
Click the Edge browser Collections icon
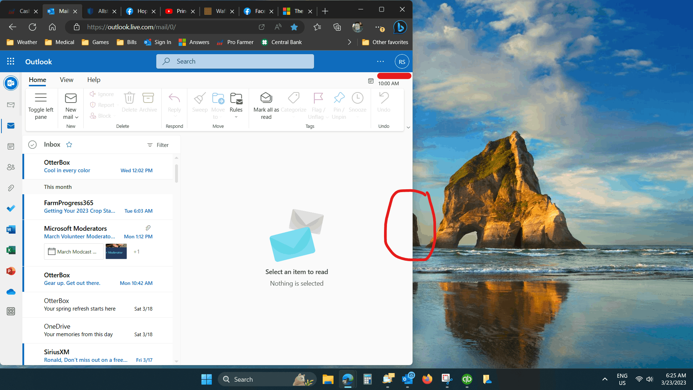pyautogui.click(x=337, y=27)
